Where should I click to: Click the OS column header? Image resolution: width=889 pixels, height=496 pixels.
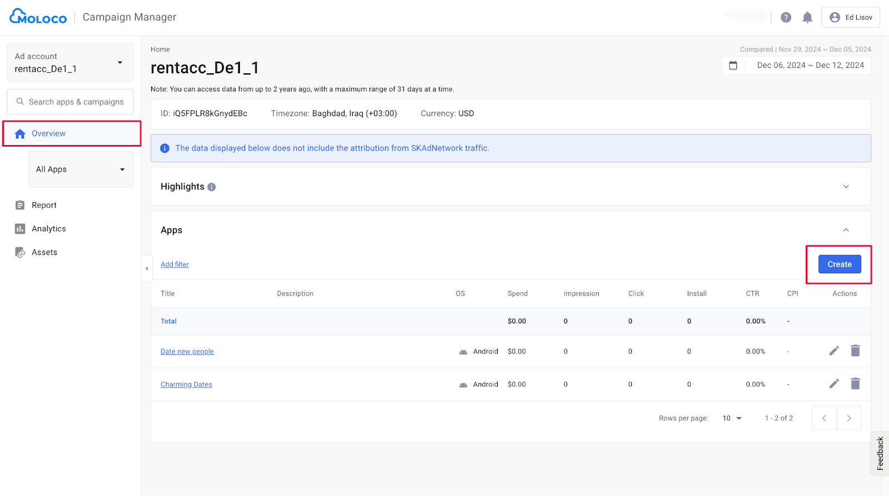pyautogui.click(x=460, y=294)
